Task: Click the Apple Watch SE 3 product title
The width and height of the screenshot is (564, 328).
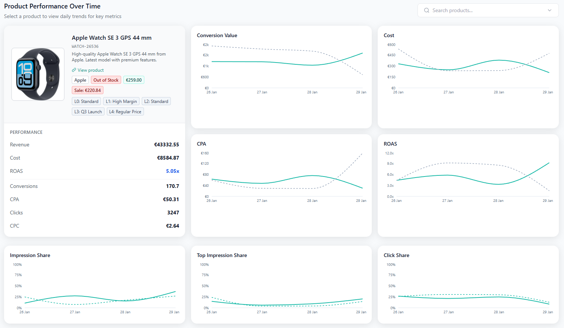Action: click(111, 38)
